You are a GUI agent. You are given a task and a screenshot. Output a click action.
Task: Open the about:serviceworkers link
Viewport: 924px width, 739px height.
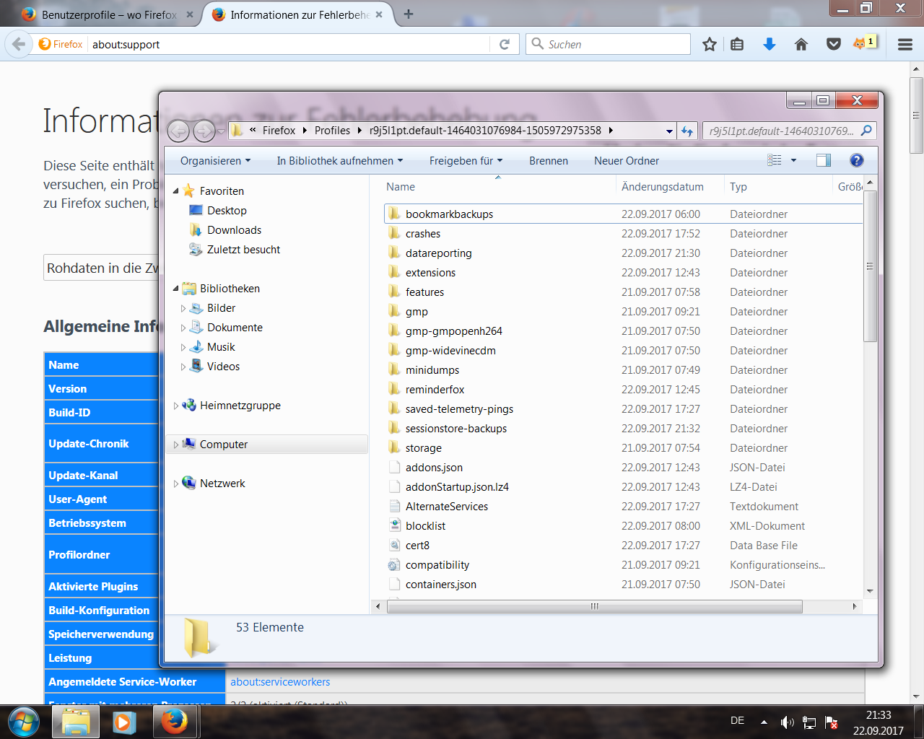[x=280, y=682]
